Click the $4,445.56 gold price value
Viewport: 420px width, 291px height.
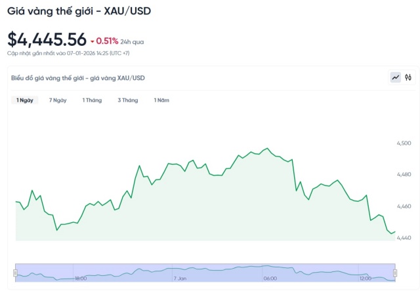point(47,39)
